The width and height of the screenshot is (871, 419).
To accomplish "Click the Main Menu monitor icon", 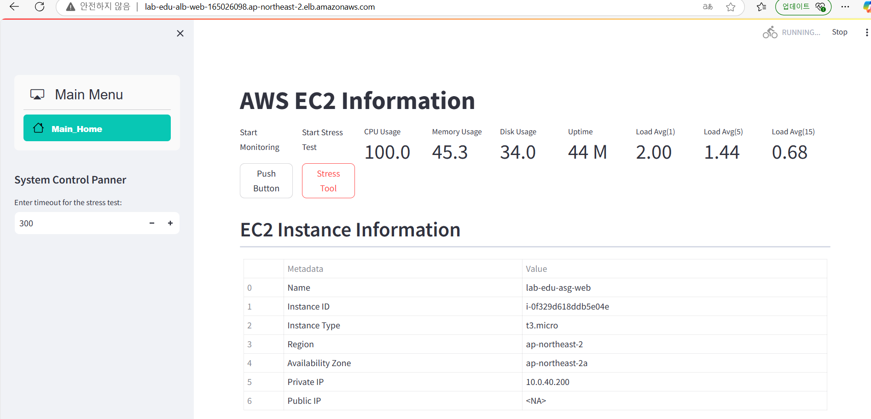I will (37, 94).
